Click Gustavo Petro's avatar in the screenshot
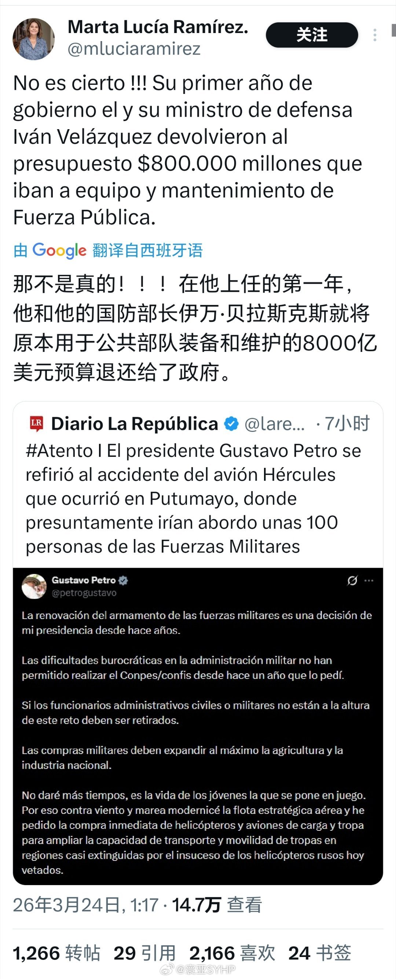Viewport: 396px width, 979px height. 34,586
